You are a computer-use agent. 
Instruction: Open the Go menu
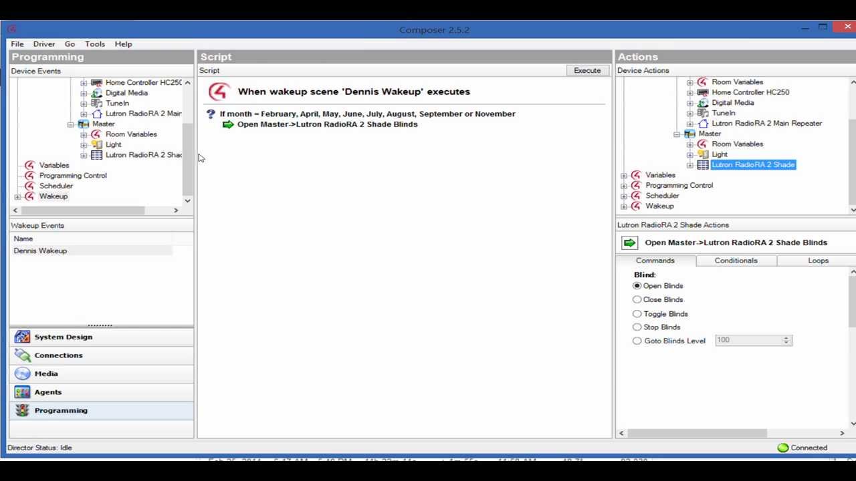point(70,44)
